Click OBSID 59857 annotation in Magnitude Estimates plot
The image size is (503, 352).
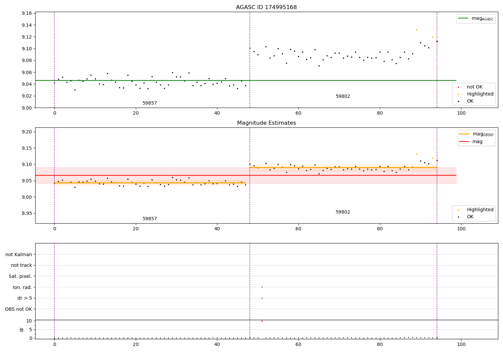150,219
